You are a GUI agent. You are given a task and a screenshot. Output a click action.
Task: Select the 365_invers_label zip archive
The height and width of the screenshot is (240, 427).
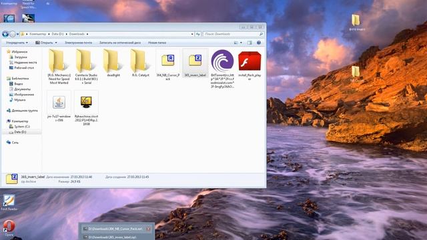[x=195, y=63]
